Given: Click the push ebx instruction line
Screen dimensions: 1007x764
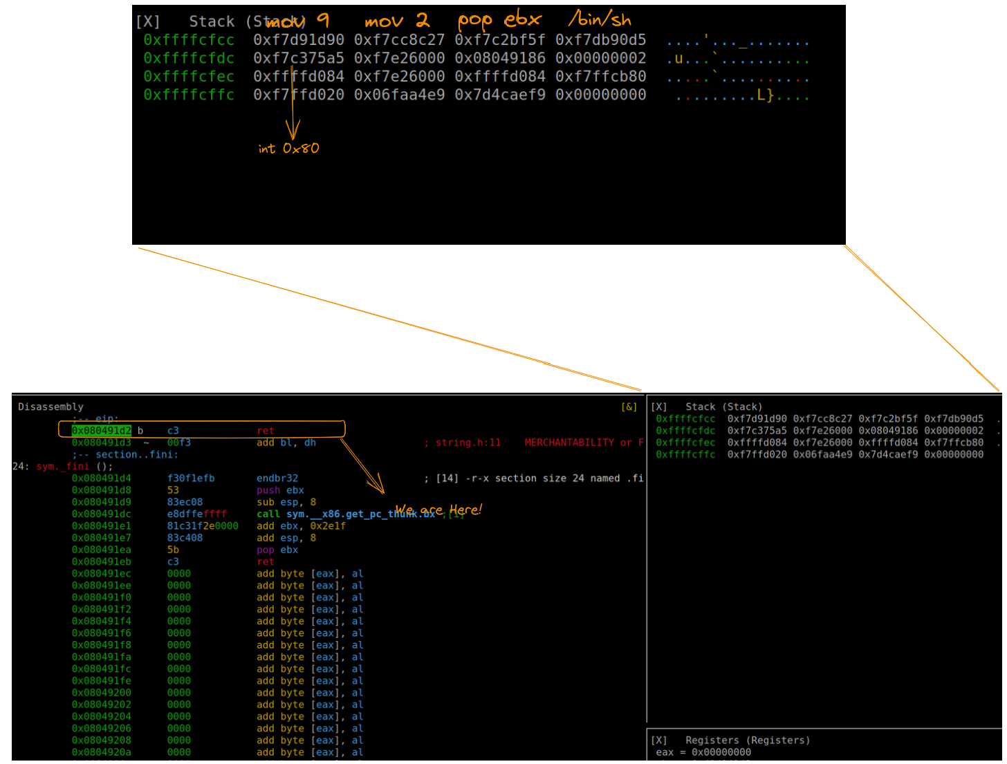Looking at the screenshot, I should click(280, 490).
